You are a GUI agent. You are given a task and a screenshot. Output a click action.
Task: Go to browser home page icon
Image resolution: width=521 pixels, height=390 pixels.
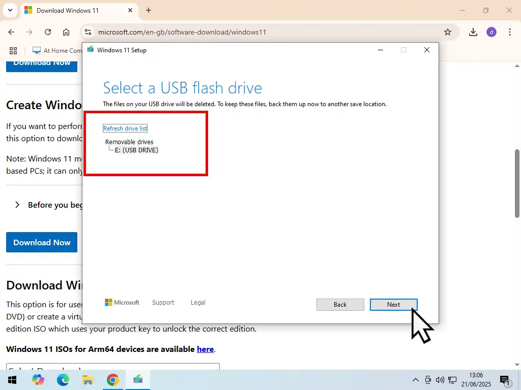66,32
